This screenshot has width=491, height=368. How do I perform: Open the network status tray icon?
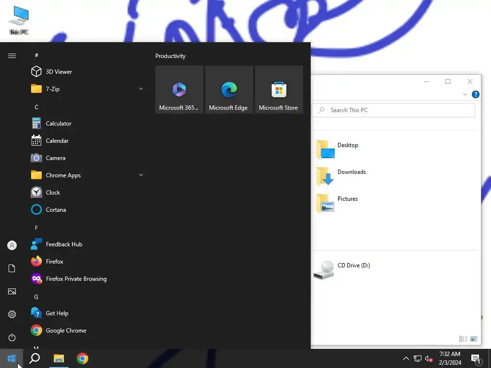coord(418,358)
